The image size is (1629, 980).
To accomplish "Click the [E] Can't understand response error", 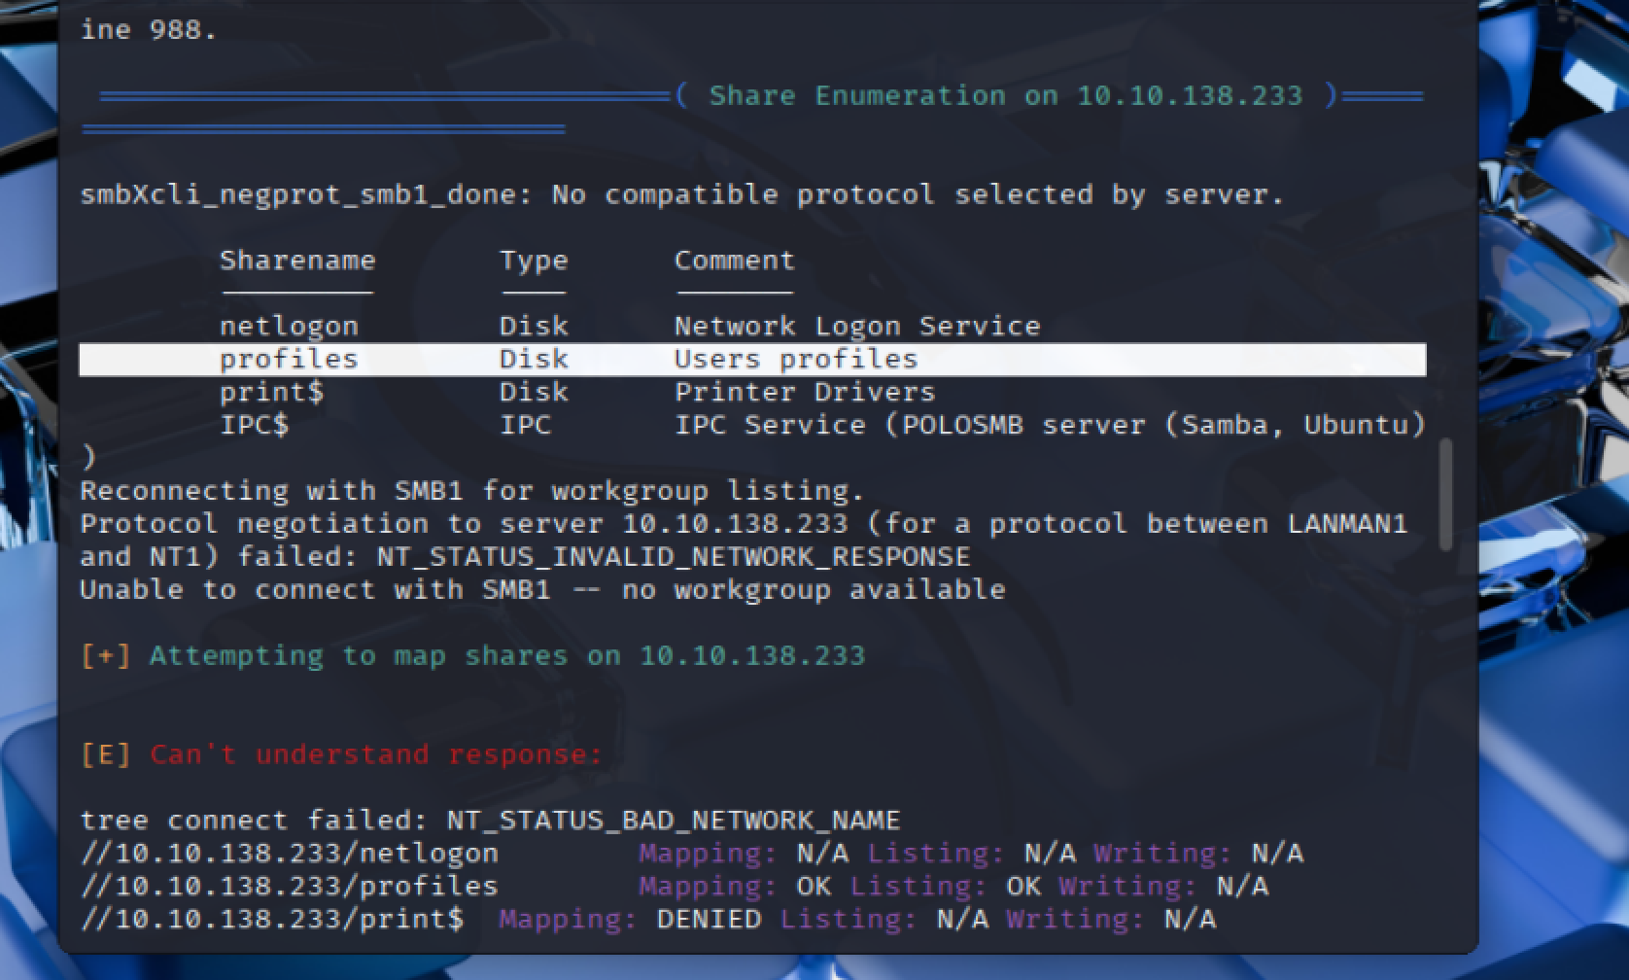I will tap(341, 754).
